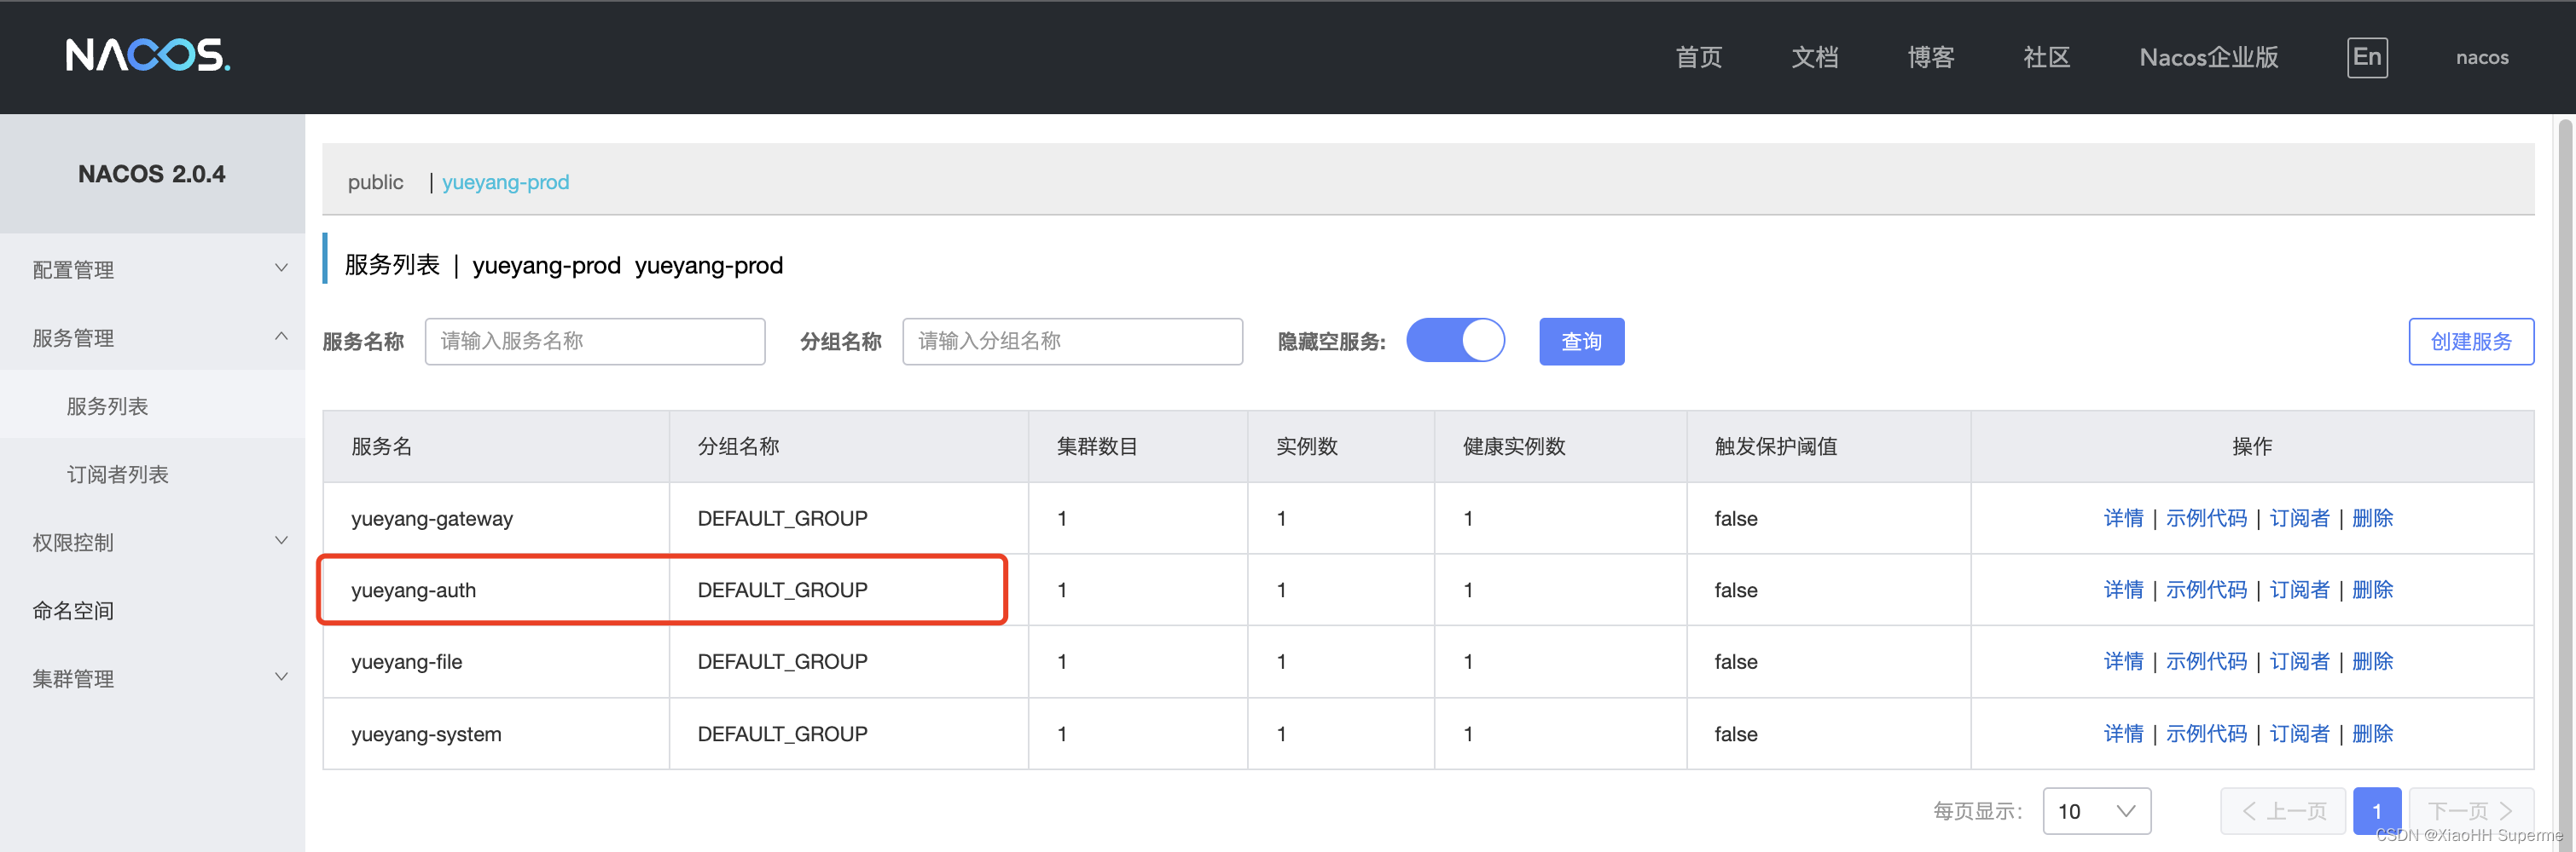Viewport: 2576px width, 852px height.
Task: Open the 博客 nav item
Action: click(x=1931, y=57)
